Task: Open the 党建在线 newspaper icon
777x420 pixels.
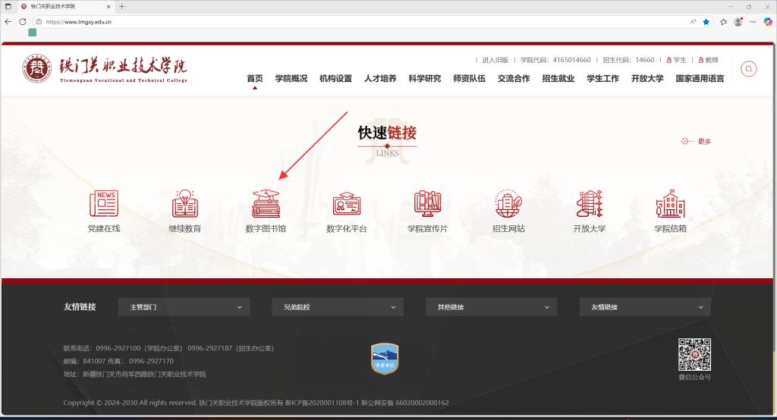Action: [x=104, y=204]
